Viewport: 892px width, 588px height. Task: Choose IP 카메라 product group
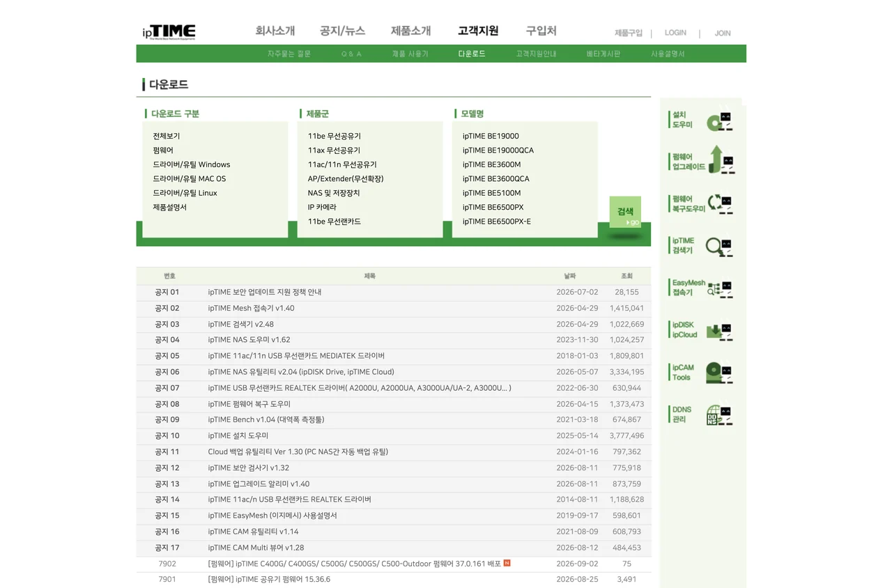coord(322,208)
